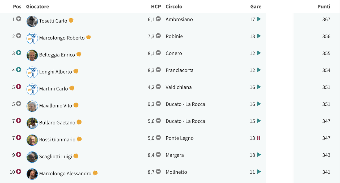Click the WeGolfers logo avatar for Martini Carlo
Screen dimensions: 340x183
(32, 89)
